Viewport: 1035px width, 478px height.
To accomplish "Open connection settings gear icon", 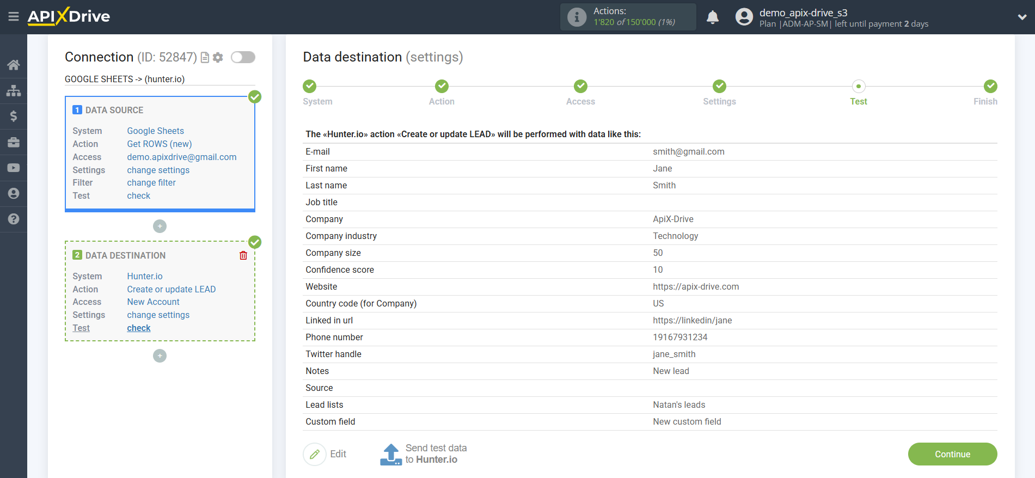I will (x=218, y=58).
